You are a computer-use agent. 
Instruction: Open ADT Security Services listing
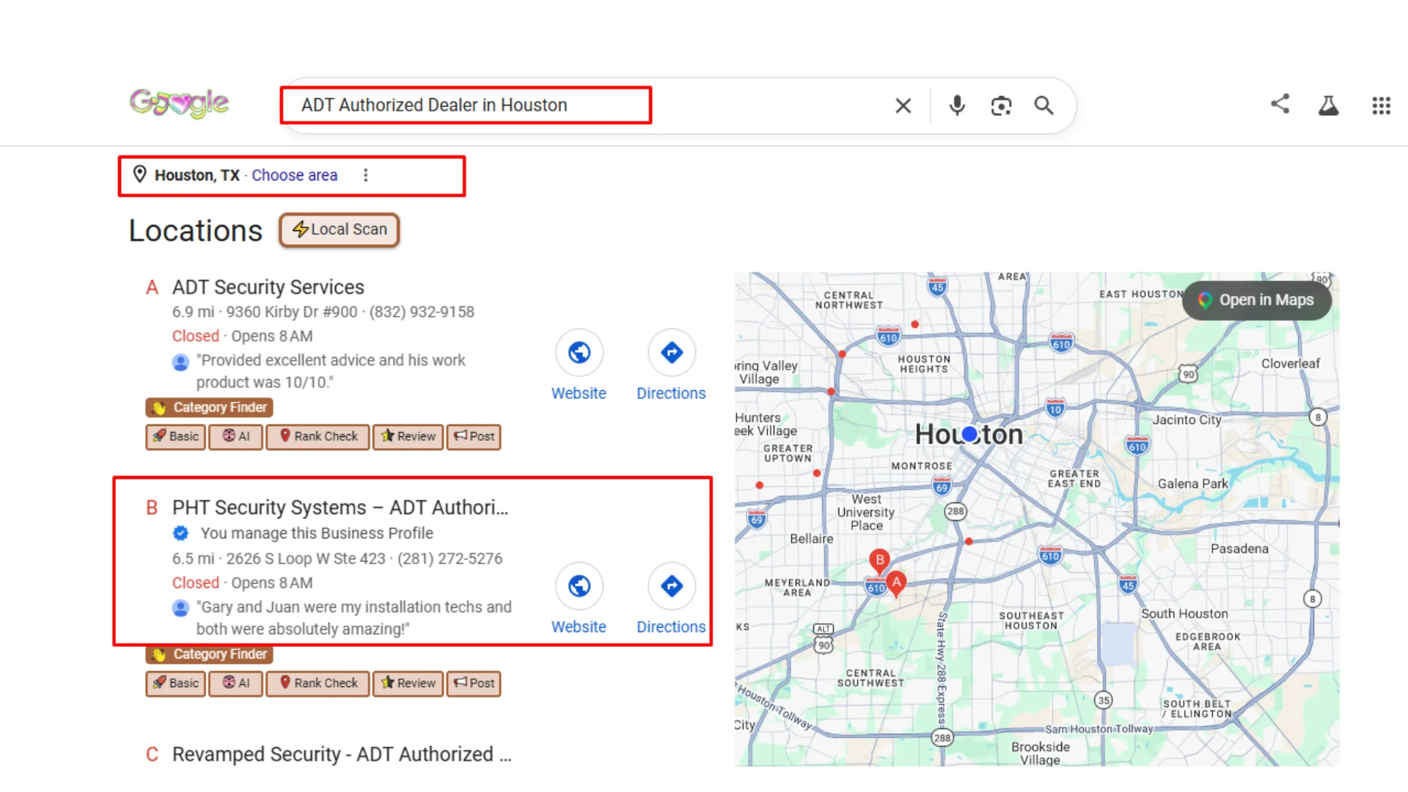[268, 287]
